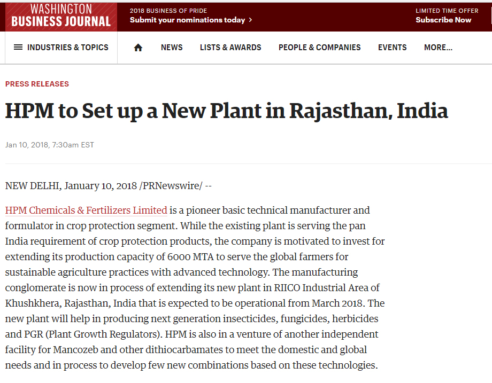Click the 2018 Business of Pride text
492x383 pixels.
168,11
